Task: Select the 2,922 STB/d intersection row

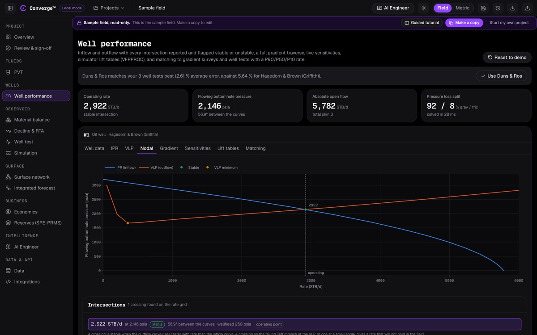Action: 304,324
